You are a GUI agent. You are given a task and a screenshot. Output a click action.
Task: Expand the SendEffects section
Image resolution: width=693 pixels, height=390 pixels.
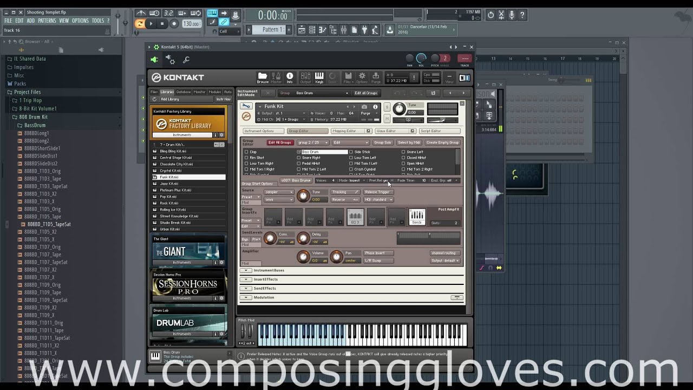point(246,288)
